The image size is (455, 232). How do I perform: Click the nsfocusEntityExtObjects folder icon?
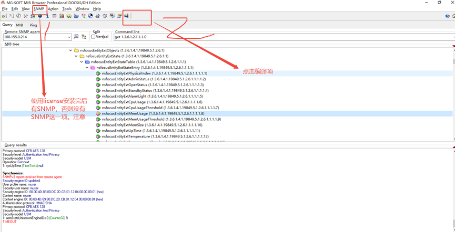pos(76,50)
